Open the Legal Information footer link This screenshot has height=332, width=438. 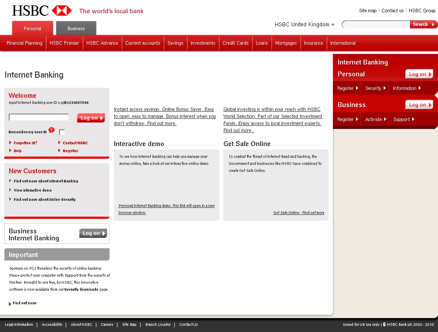click(x=19, y=325)
